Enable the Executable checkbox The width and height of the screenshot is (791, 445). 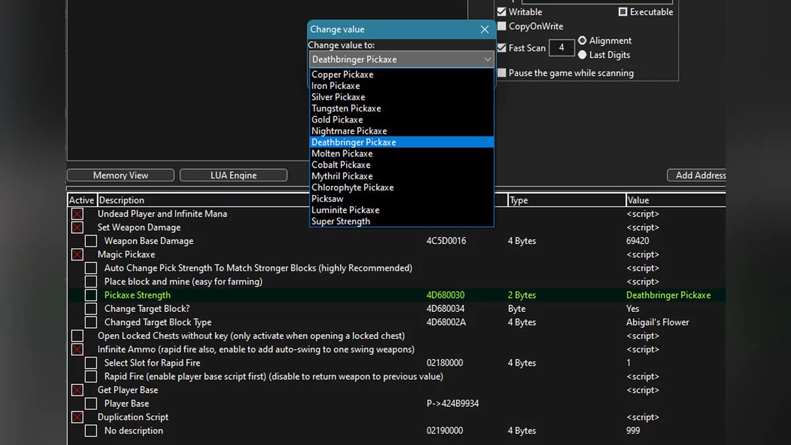(623, 12)
